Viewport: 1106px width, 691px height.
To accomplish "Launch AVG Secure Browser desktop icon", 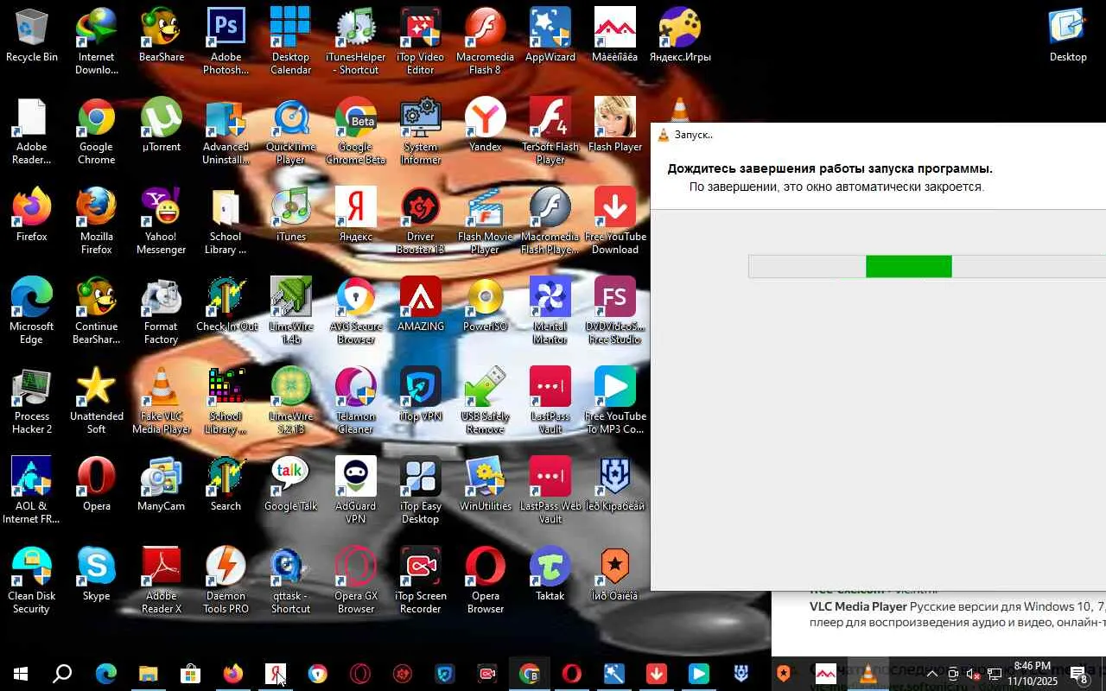I will click(356, 311).
